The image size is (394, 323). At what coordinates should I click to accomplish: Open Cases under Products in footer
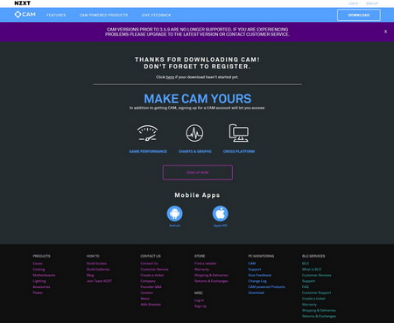(38, 263)
